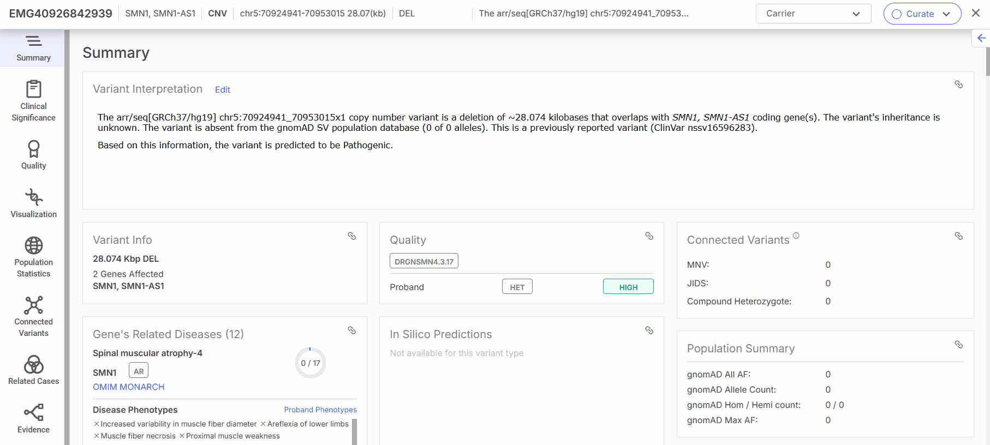The height and width of the screenshot is (445, 990).
Task: Open Population Statistics globe icon
Action: click(x=33, y=245)
